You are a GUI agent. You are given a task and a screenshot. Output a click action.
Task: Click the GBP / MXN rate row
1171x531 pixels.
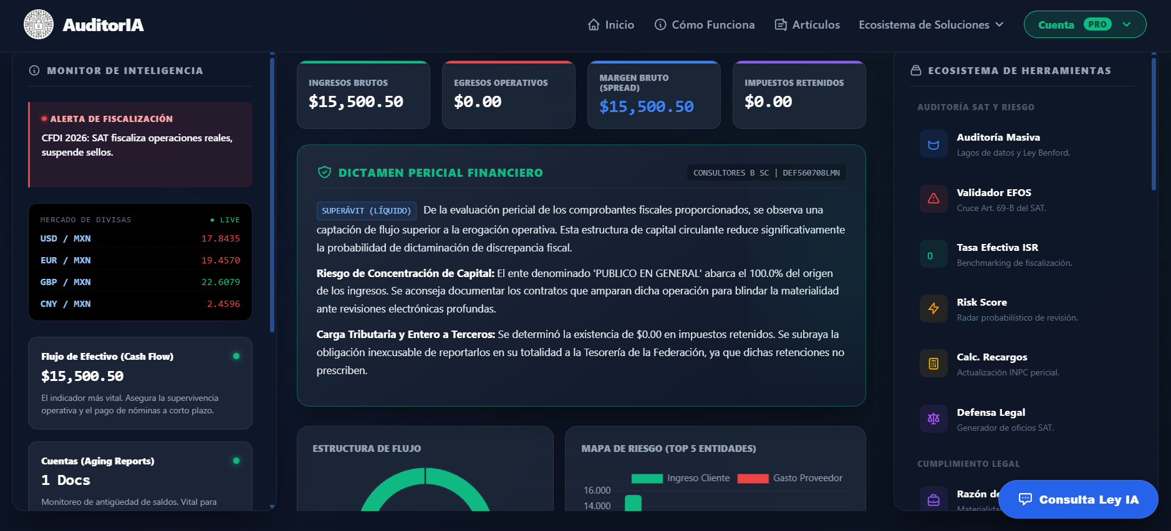pyautogui.click(x=140, y=282)
